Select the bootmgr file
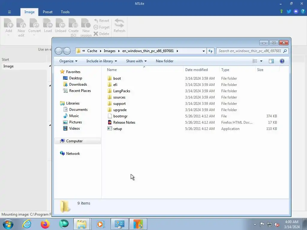Screen dimensions: 307x230 click(120, 116)
